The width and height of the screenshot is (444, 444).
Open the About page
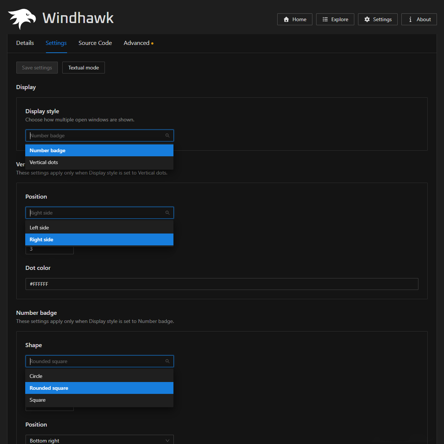tap(419, 19)
